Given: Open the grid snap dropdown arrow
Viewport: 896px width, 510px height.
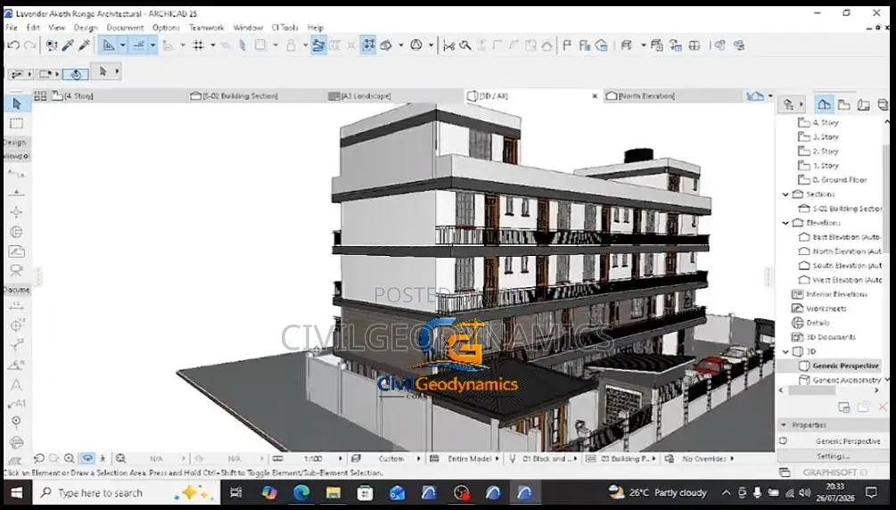Looking at the screenshot, I should 212,45.
